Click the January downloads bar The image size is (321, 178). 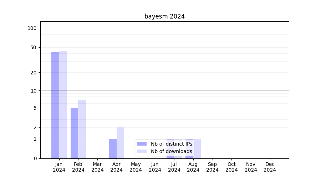tap(63, 105)
